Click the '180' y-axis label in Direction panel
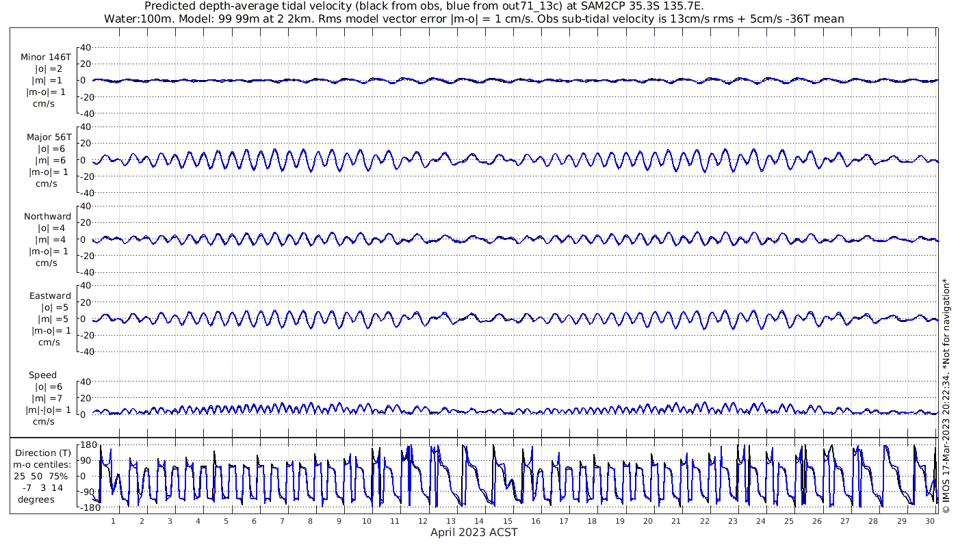The width and height of the screenshot is (958, 547). (89, 445)
